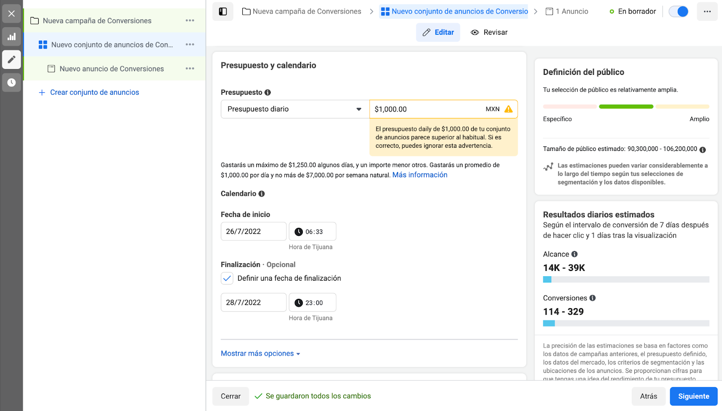Click info icon next to Alcance
Viewport: 722px width, 411px height.
click(574, 254)
